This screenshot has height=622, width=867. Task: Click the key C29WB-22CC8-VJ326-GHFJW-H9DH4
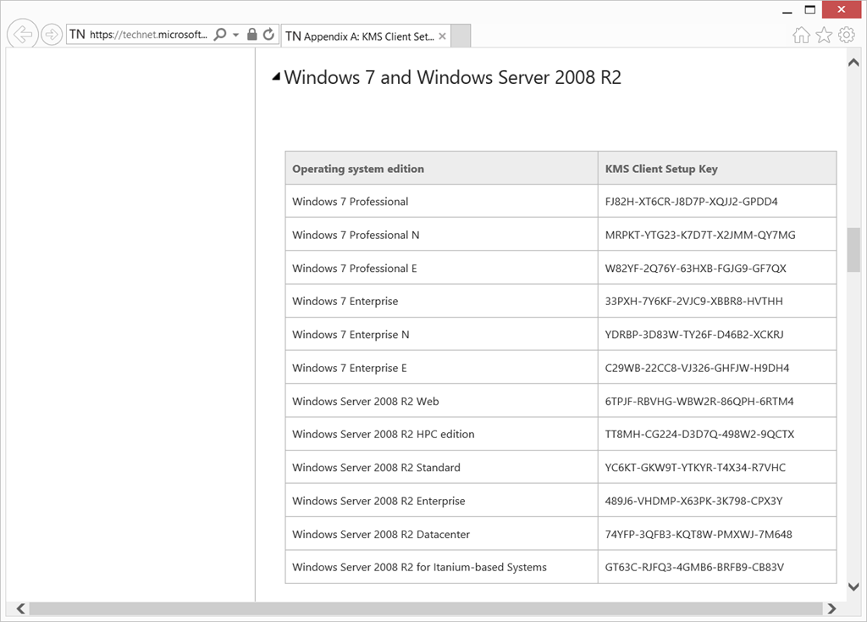pyautogui.click(x=698, y=368)
